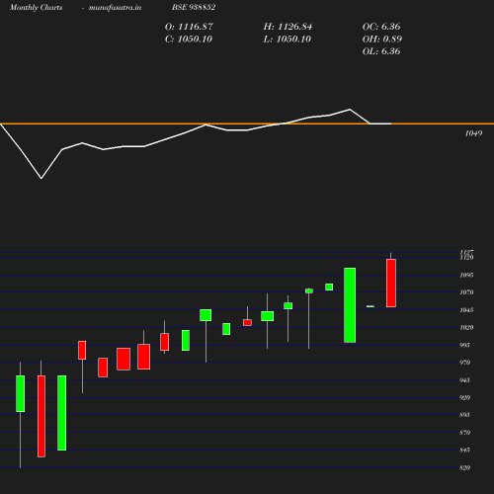Click the white indicator line's highest peak
The image size is (494, 494).
click(350, 110)
